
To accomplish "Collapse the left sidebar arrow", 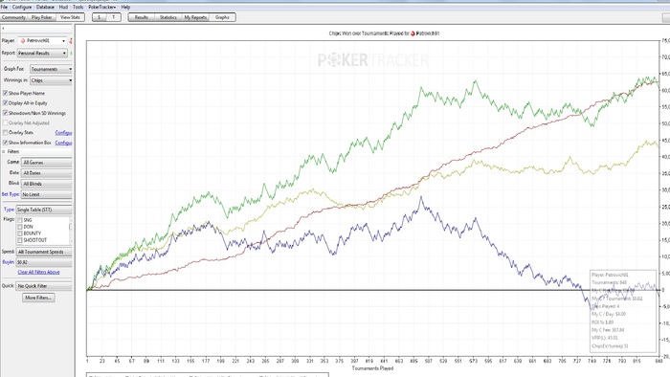I will click(x=3, y=28).
